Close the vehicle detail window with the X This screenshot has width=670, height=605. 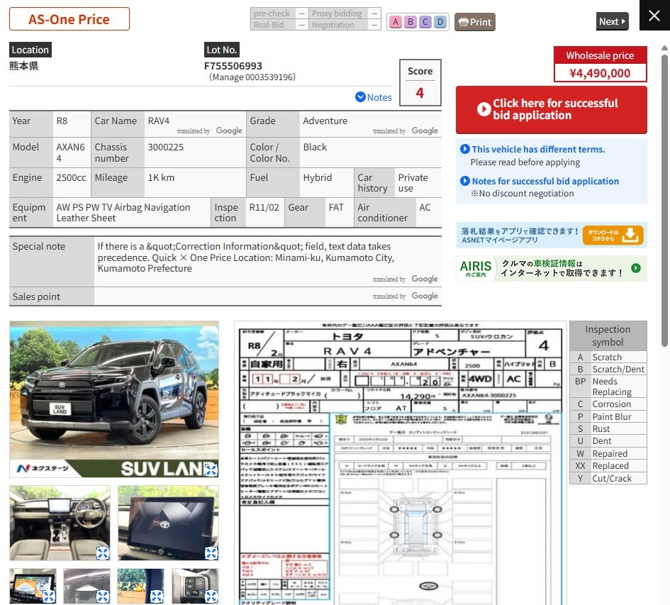point(654,16)
